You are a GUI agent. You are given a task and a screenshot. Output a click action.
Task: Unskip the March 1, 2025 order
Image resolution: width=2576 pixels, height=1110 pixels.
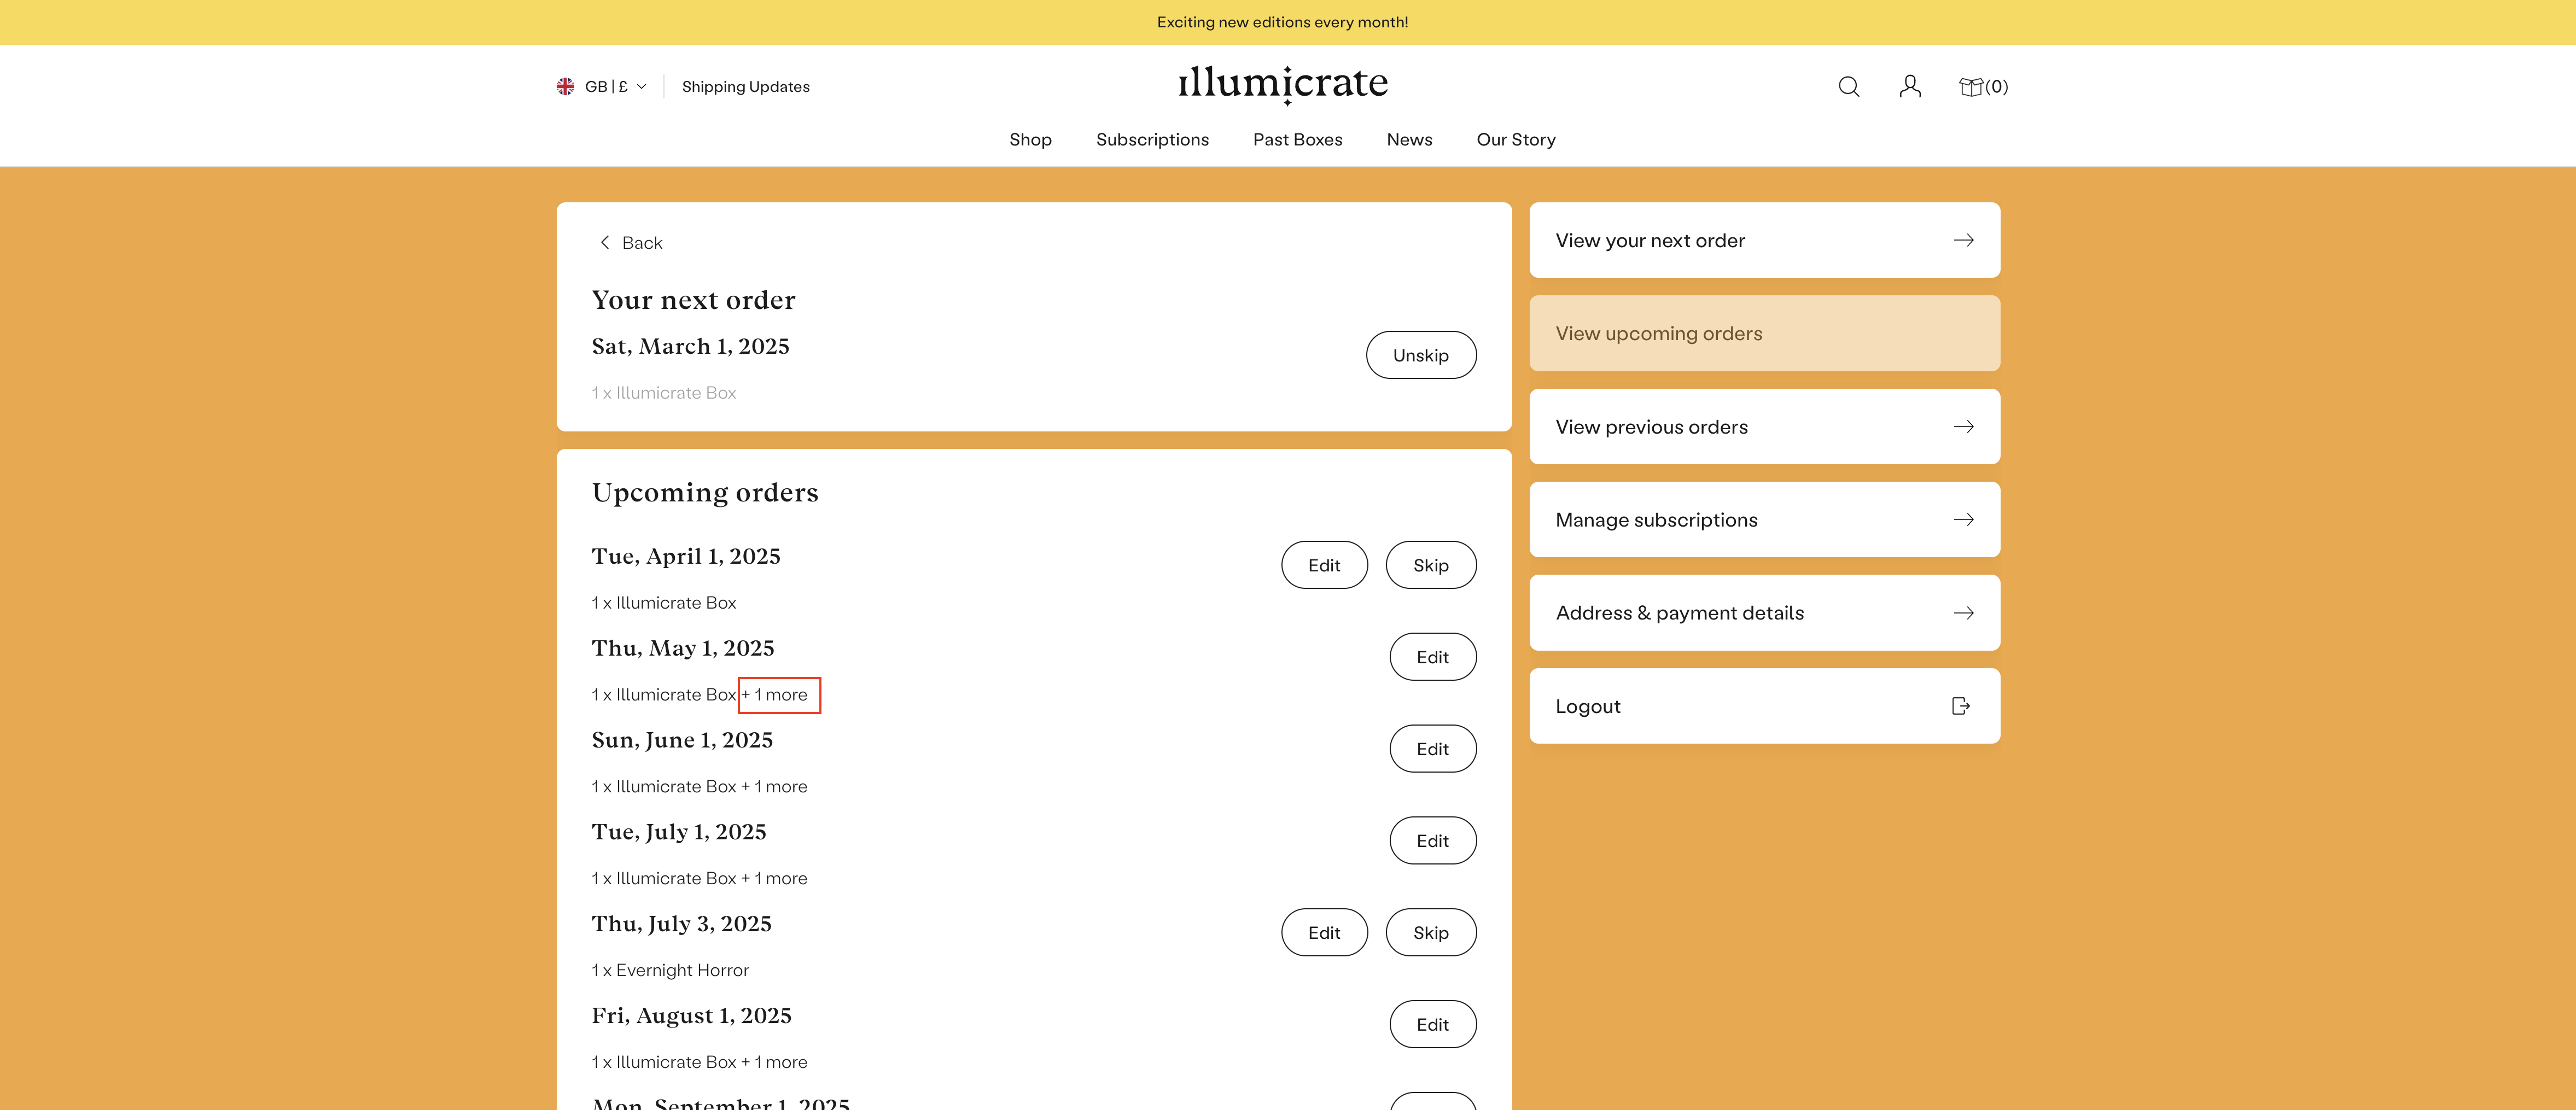[1420, 356]
